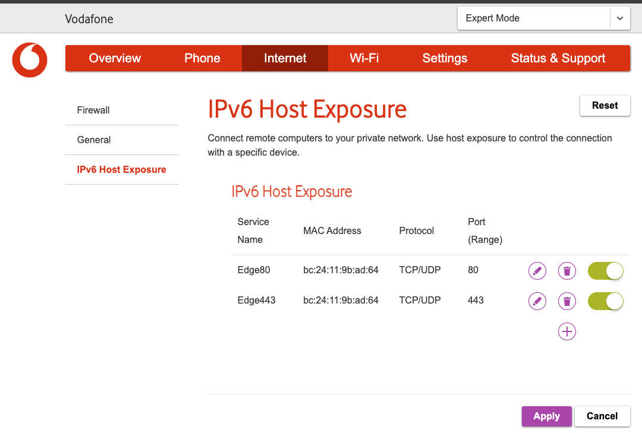This screenshot has width=642, height=433.
Task: Select the Overview tab
Action: [x=115, y=58]
